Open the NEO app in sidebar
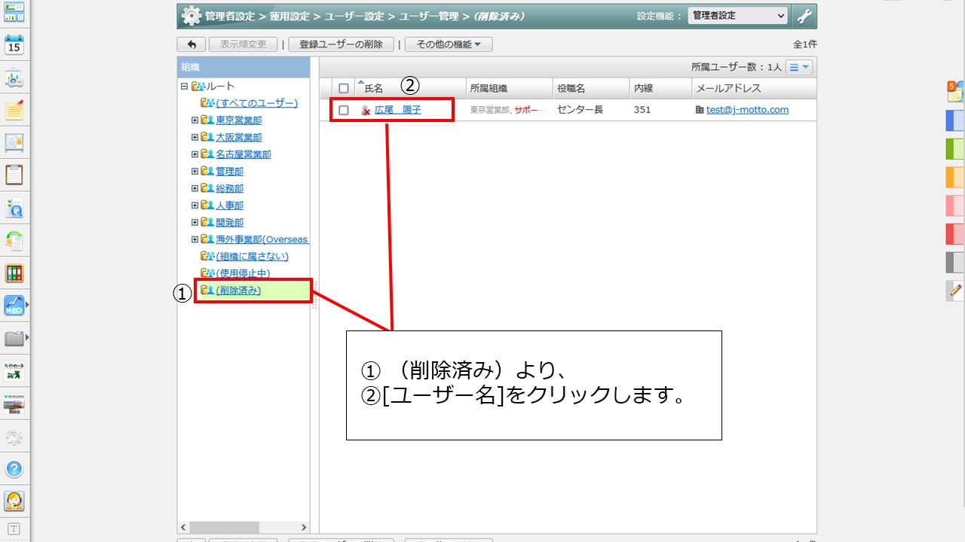Image resolution: width=965 pixels, height=542 pixels. click(14, 305)
